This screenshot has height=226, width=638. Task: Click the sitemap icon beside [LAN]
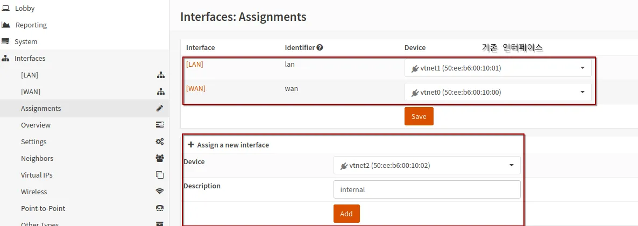point(160,75)
